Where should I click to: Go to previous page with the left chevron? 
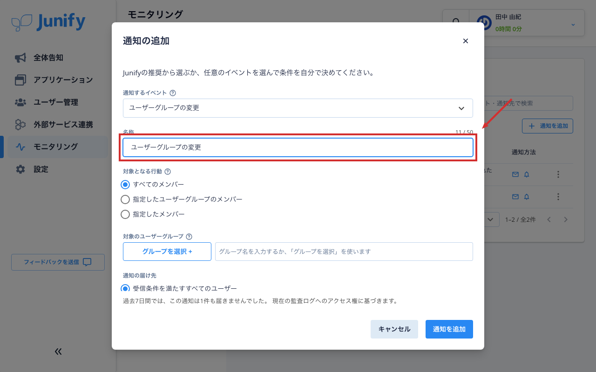click(549, 219)
